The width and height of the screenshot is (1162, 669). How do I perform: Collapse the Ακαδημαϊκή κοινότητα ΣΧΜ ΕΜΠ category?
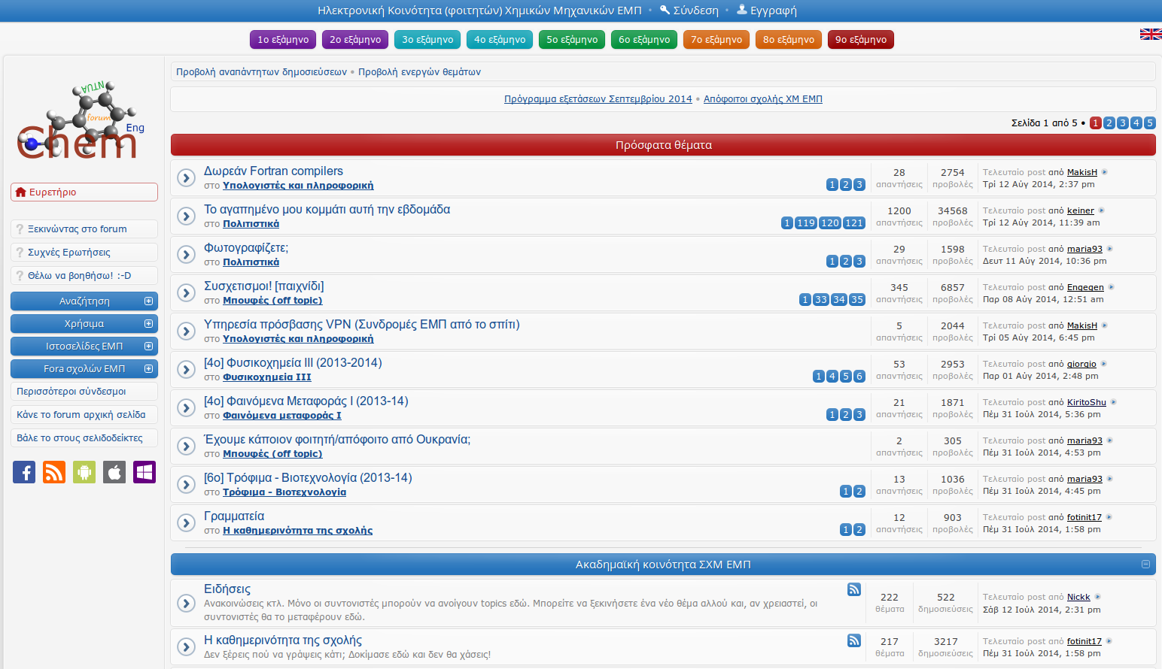click(x=1145, y=564)
